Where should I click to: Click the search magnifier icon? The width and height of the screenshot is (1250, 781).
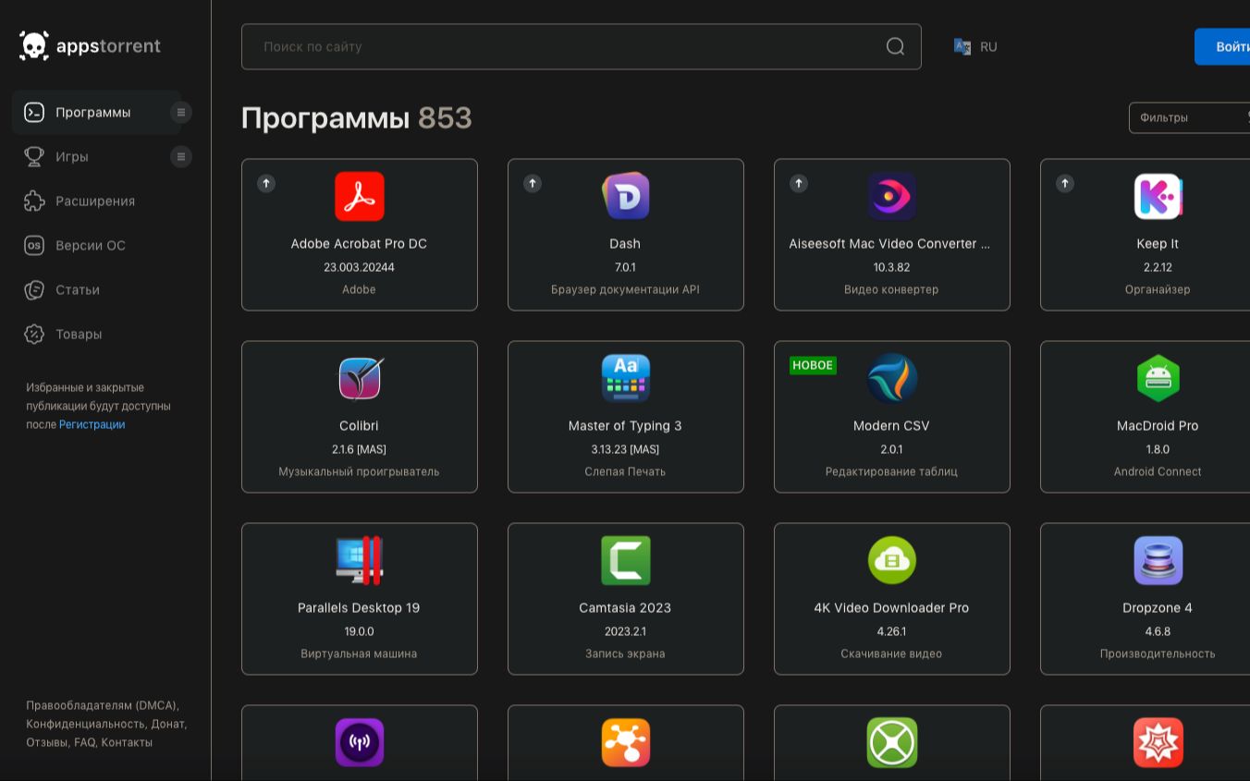coord(895,46)
